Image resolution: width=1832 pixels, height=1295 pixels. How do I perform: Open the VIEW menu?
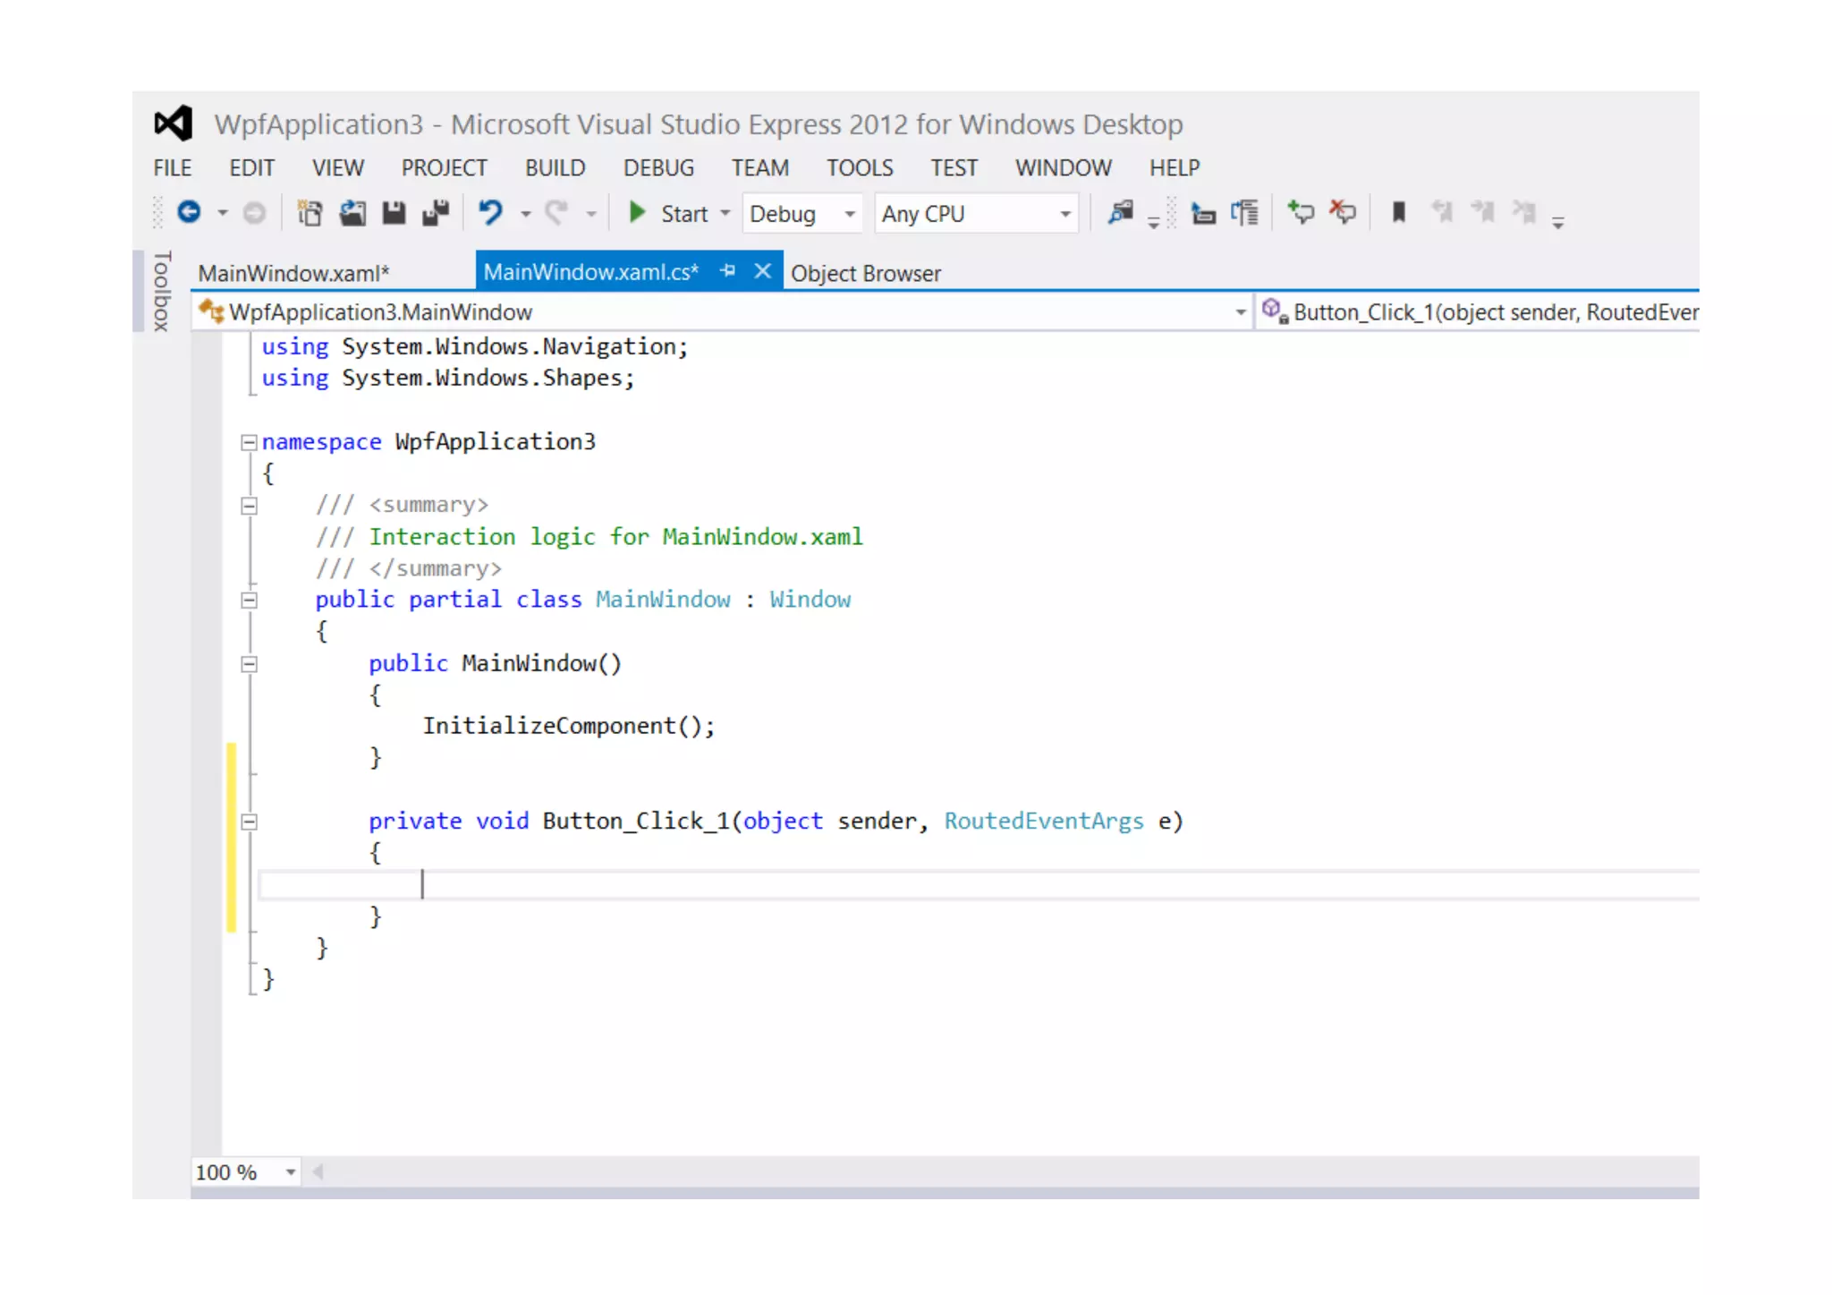[x=338, y=167]
